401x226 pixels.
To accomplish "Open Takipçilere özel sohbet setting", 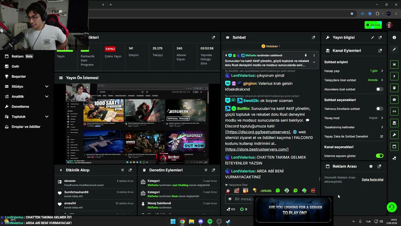I will pyautogui.click(x=354, y=80).
